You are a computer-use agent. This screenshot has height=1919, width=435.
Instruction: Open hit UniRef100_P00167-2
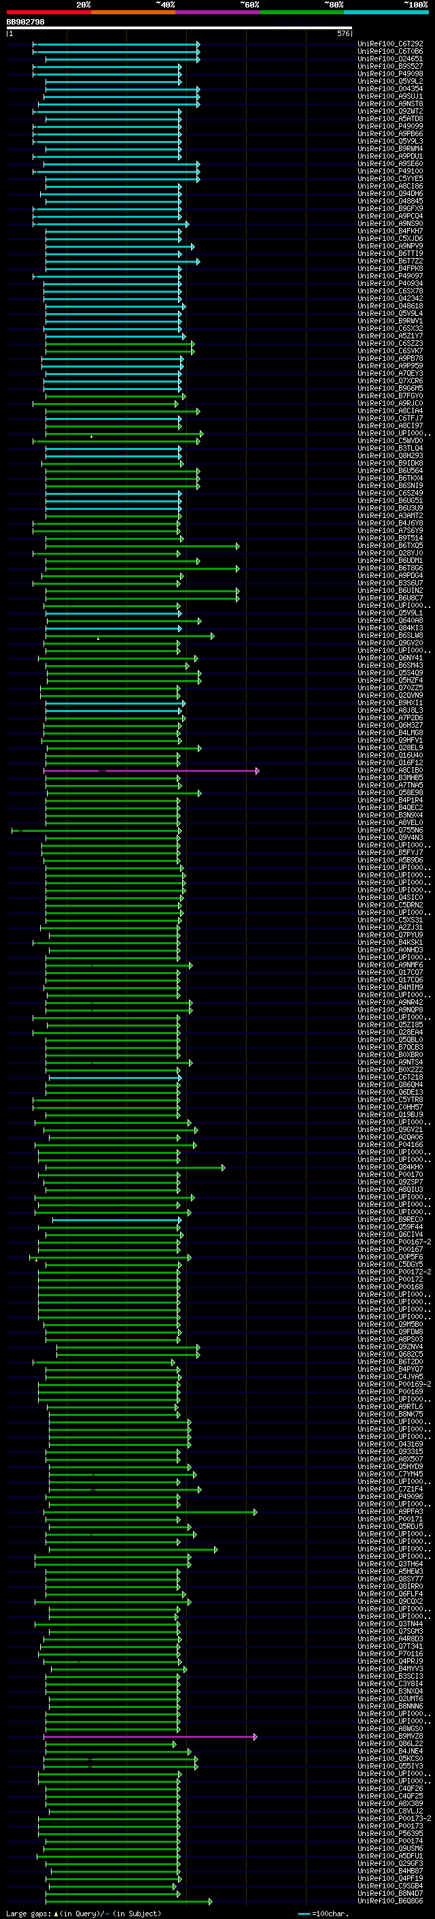[x=394, y=1242]
